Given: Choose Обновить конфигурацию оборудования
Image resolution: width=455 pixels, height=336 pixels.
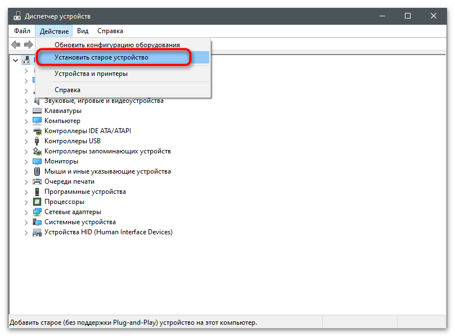Looking at the screenshot, I should (117, 45).
